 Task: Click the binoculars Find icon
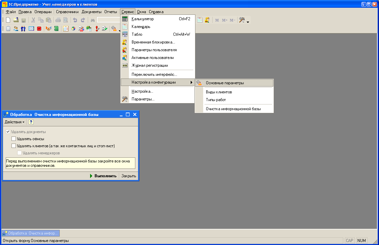pyautogui.click(x=92, y=20)
